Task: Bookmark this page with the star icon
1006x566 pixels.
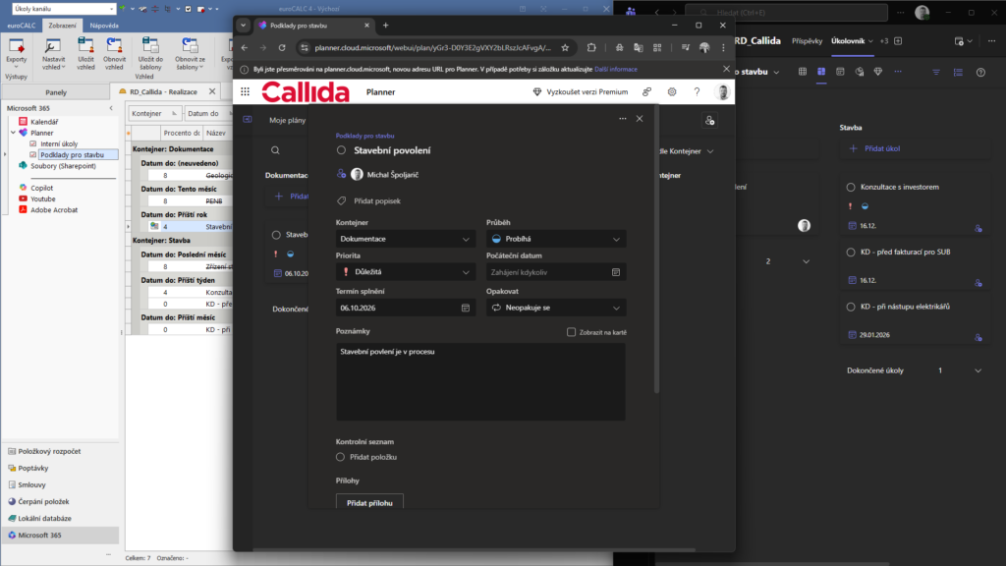Action: pyautogui.click(x=565, y=47)
